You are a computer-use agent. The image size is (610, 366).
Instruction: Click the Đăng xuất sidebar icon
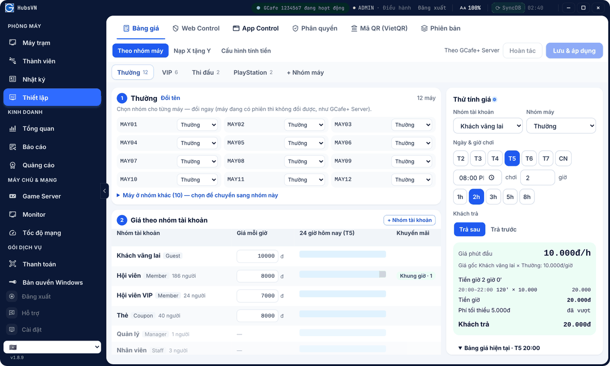click(12, 296)
